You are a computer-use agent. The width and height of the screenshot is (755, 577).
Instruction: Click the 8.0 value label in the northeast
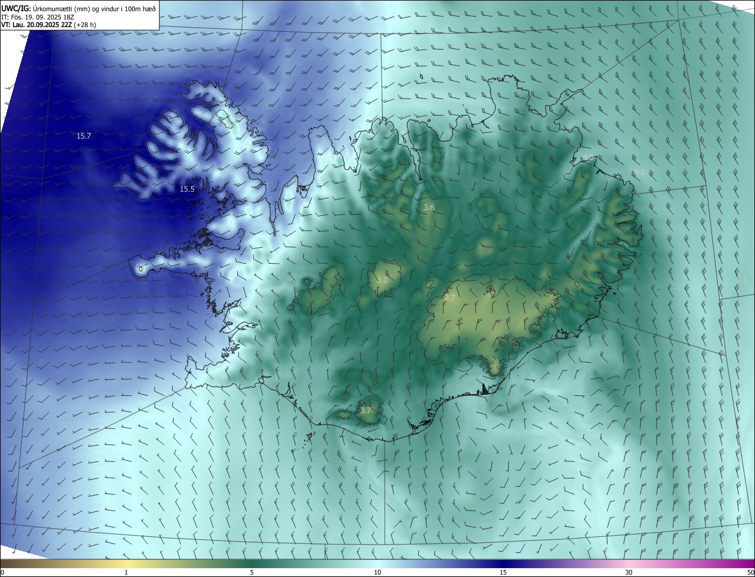click(x=588, y=158)
